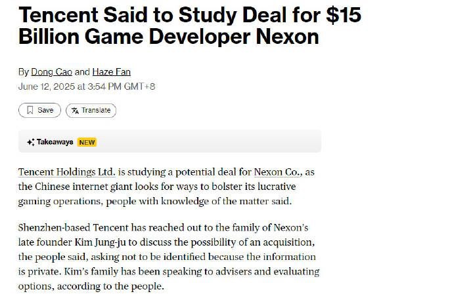
Task: Open author Haze Fan's profile
Action: pos(111,72)
